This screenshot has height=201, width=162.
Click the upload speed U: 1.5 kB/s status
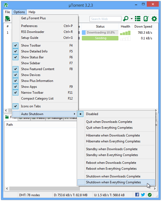109,195
